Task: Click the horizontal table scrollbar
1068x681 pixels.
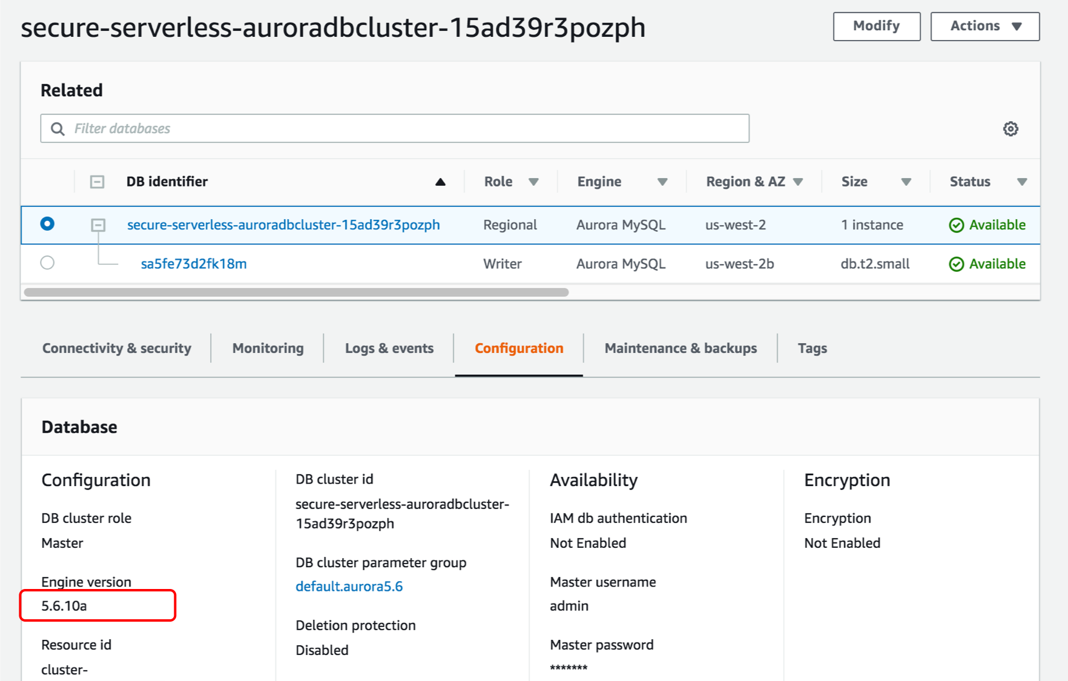Action: pyautogui.click(x=296, y=292)
